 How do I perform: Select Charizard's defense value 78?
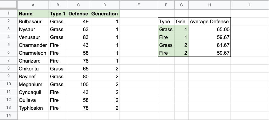tap(79, 61)
